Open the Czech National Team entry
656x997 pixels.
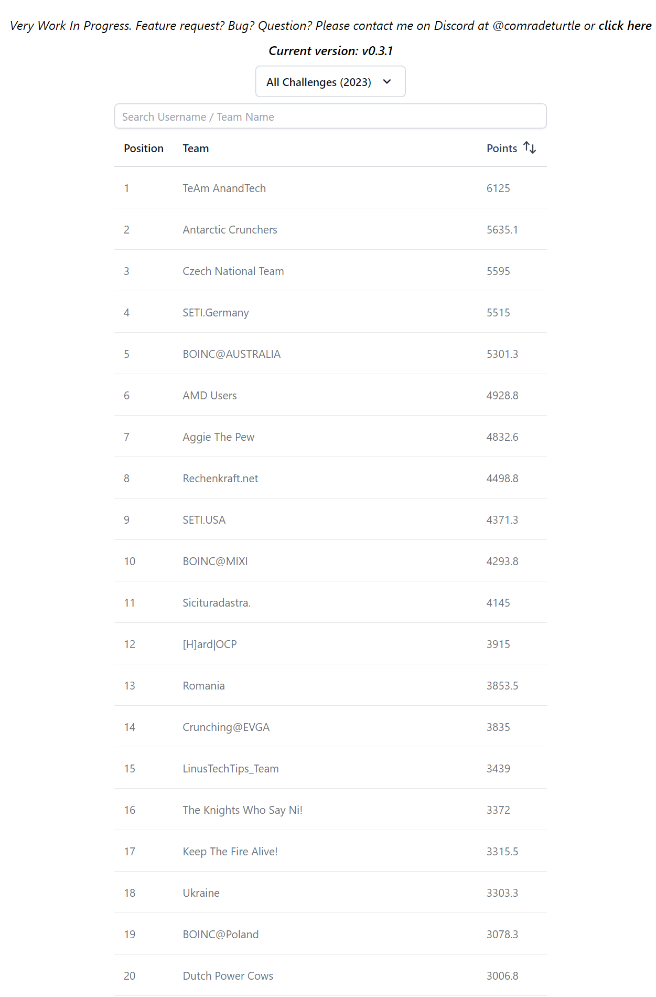233,271
